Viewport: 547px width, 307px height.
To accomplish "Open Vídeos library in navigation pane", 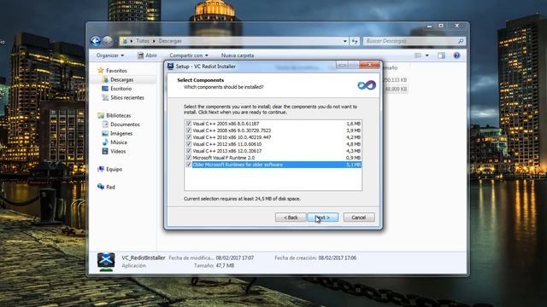I will pos(118,152).
